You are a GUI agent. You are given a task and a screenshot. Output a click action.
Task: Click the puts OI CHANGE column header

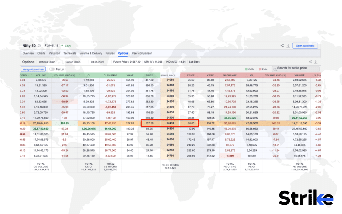(230, 75)
